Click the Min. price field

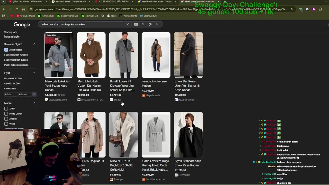click(x=11, y=94)
